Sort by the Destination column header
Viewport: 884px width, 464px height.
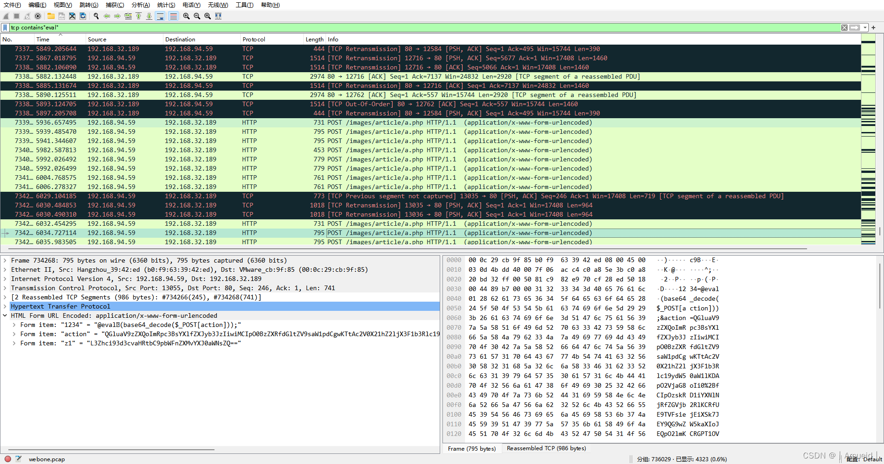pyautogui.click(x=202, y=40)
